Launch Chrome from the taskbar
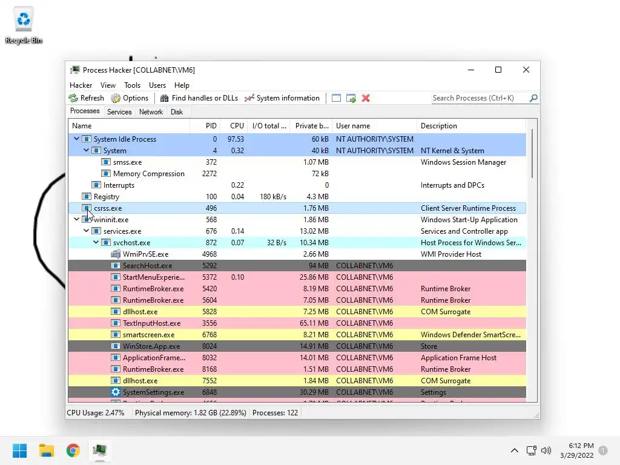 [73, 450]
